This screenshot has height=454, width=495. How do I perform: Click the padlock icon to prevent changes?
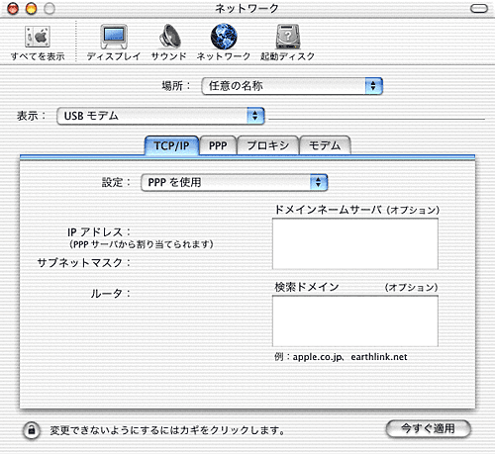(32, 430)
